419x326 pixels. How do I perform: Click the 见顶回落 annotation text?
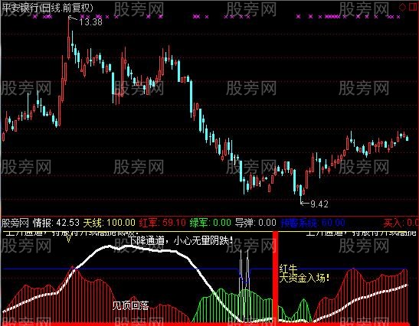pos(130,305)
